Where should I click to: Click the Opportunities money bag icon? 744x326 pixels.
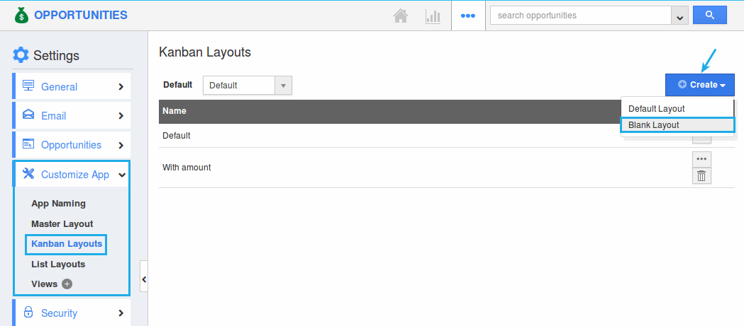click(x=22, y=15)
